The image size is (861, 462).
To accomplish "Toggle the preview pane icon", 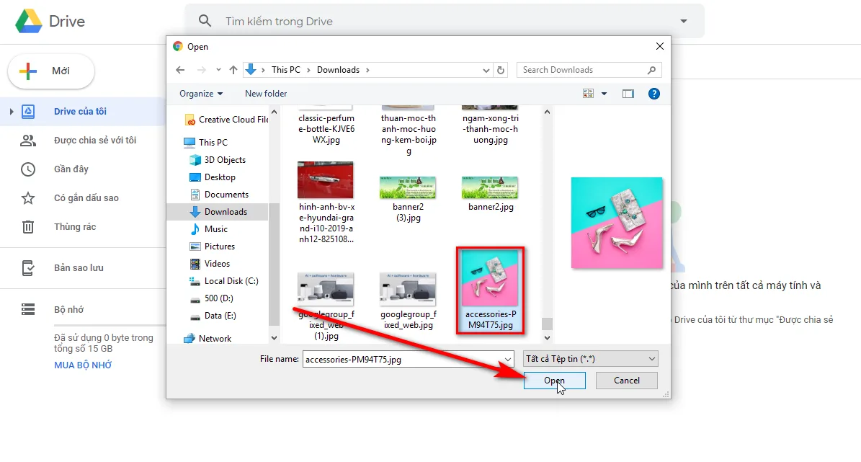I will click(x=628, y=94).
